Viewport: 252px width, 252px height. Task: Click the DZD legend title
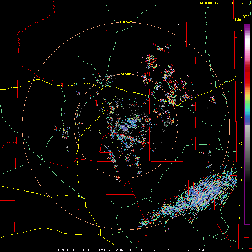[x=246, y=17]
